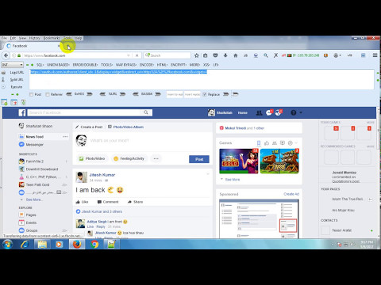Open the History menu
This screenshot has height=285, width=381.
[35, 38]
